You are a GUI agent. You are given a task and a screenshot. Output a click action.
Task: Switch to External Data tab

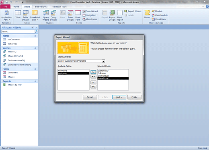[41, 6]
